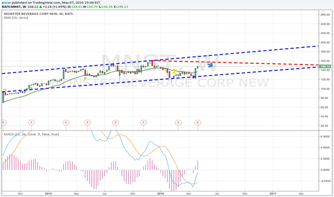
Task: Open the earnings E marker between 2016 and Apr 2016
Action: (x=178, y=122)
